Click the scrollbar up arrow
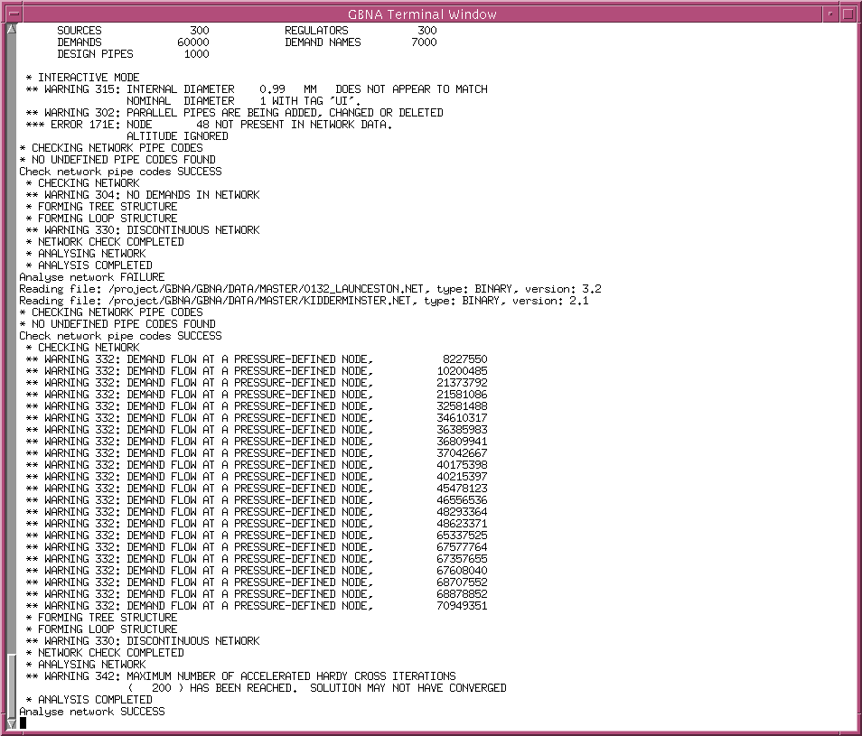The width and height of the screenshot is (862, 736). (11, 31)
